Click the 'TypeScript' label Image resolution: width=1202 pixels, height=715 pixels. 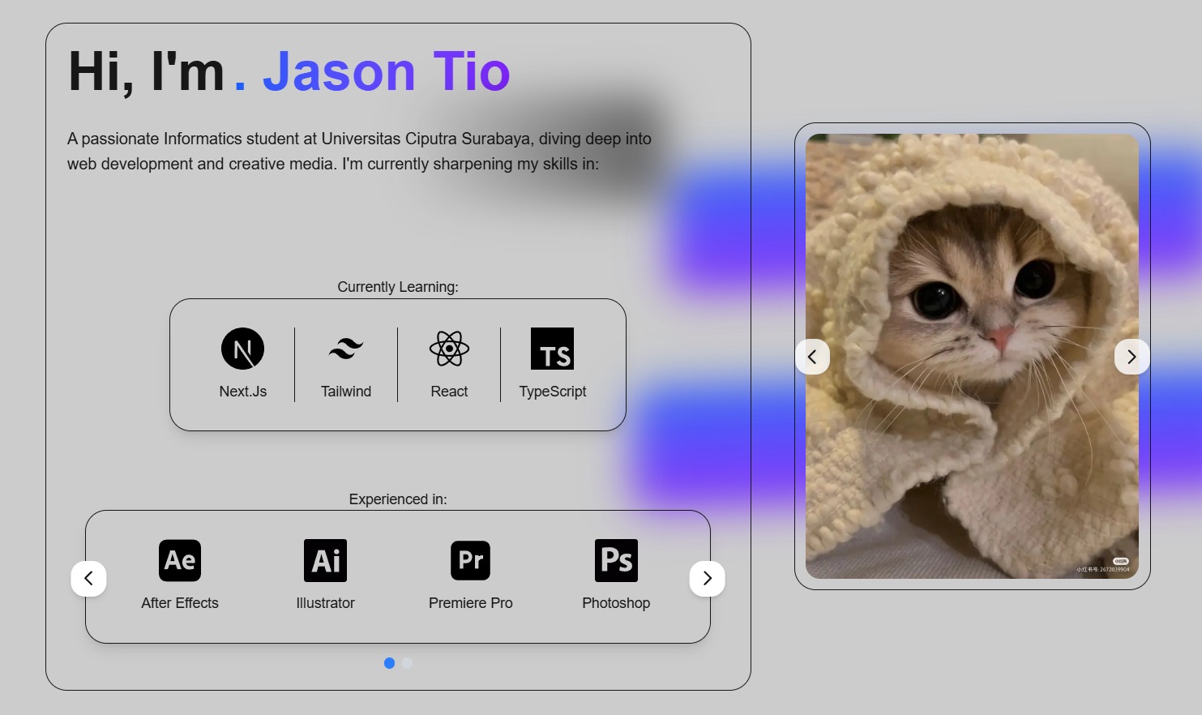(x=552, y=392)
